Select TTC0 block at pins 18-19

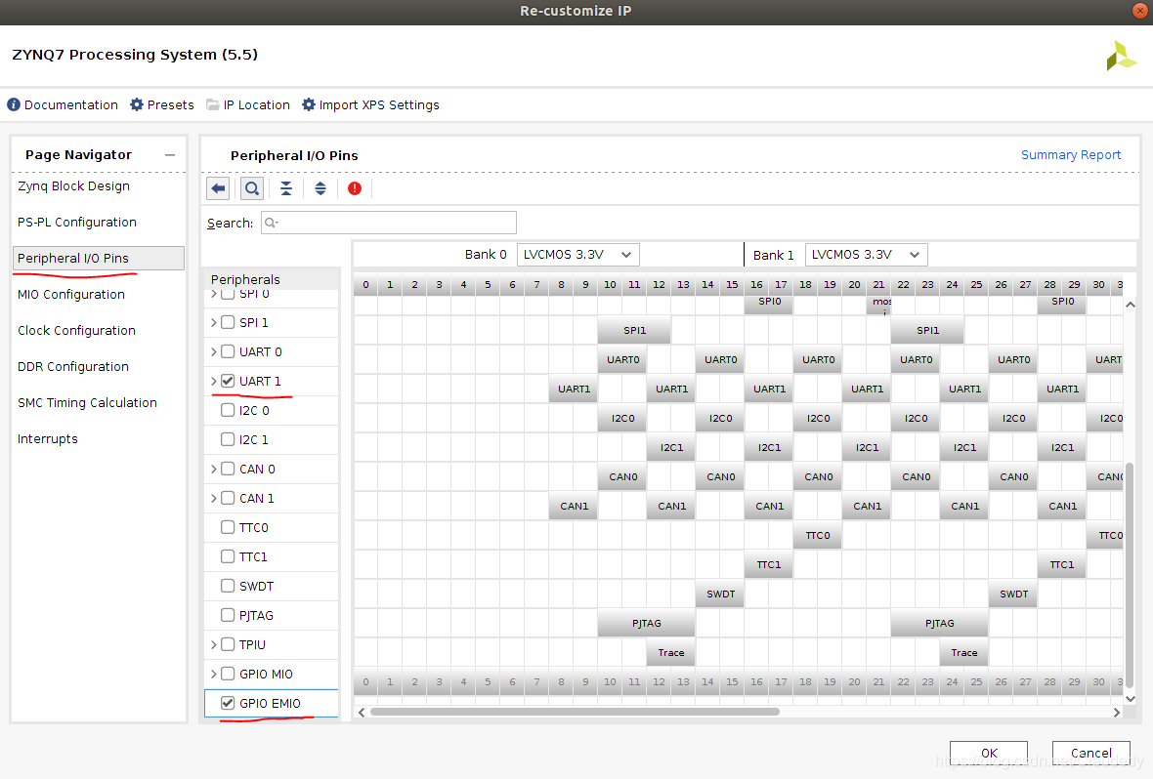[818, 535]
